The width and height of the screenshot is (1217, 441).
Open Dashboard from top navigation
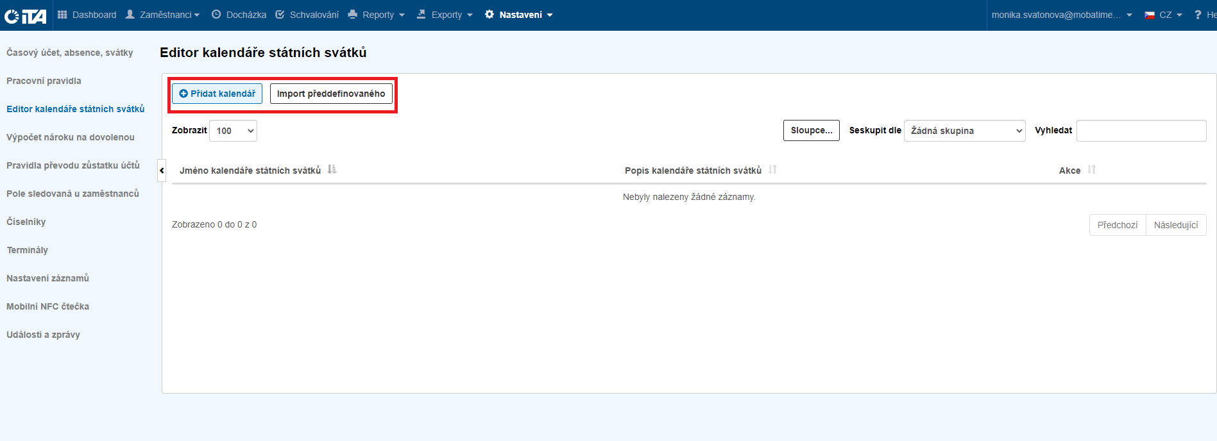[x=87, y=15]
